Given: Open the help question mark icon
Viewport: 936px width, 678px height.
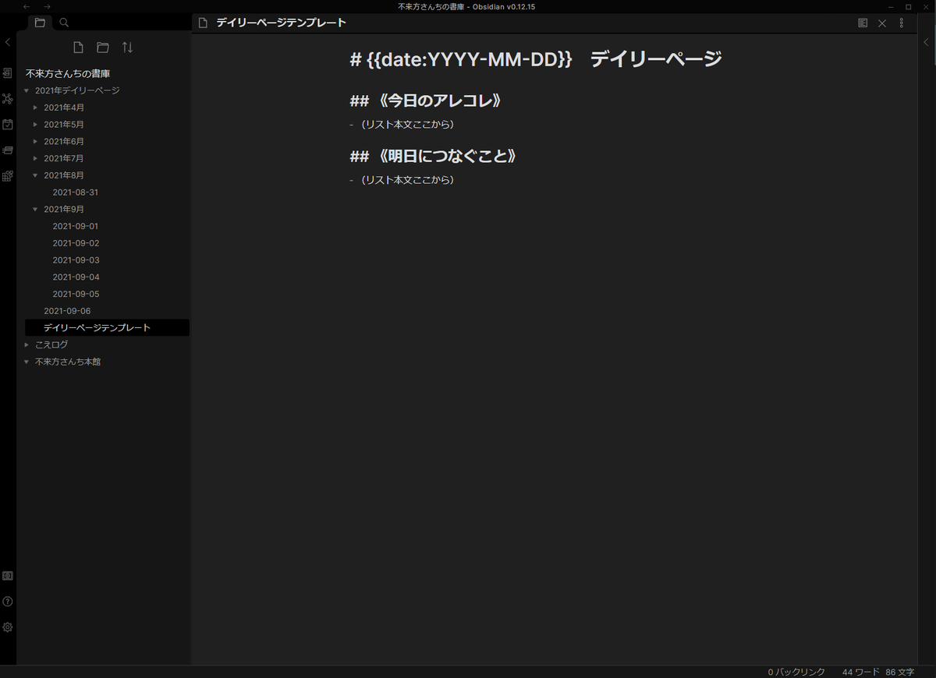Looking at the screenshot, I should click(8, 602).
